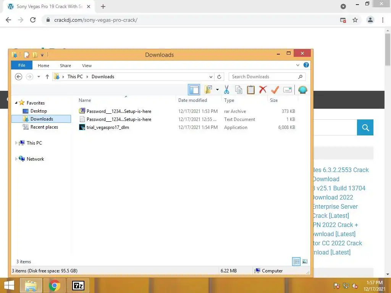Click the Chrome profile avatar icon

tap(370, 20)
